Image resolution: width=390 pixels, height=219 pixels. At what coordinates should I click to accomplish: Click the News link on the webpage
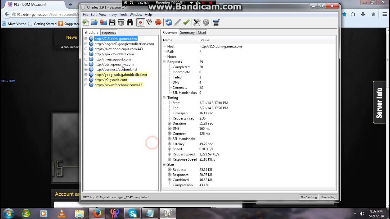tap(72, 37)
